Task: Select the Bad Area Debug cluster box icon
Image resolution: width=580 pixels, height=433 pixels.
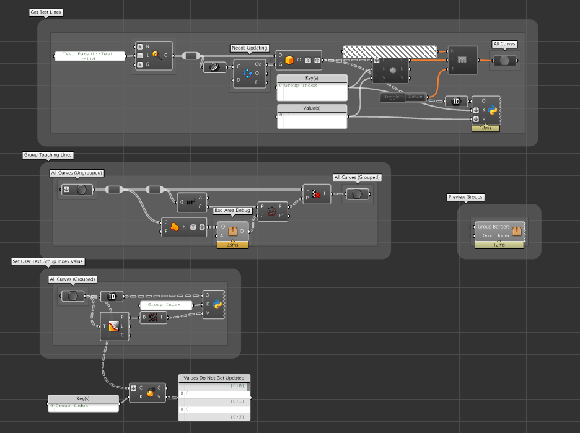Action: [232, 232]
